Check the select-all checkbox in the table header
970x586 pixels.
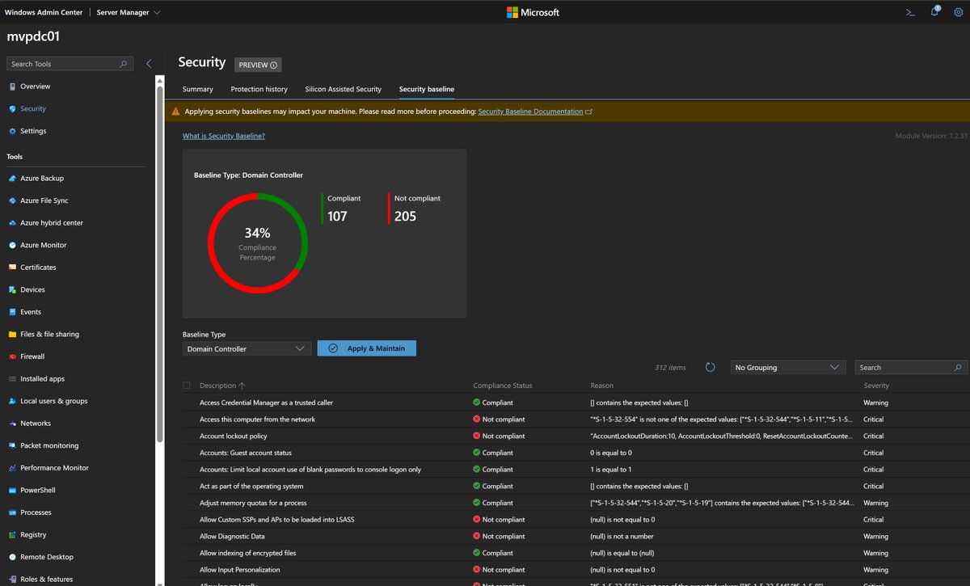click(x=186, y=386)
